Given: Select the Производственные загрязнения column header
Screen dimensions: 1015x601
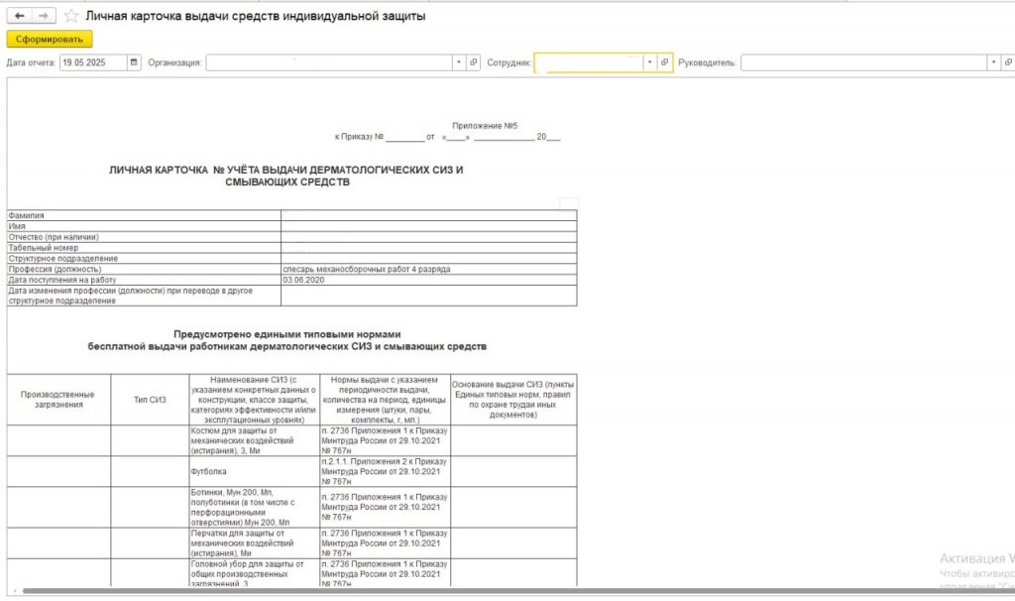Looking at the screenshot, I should 58,400.
